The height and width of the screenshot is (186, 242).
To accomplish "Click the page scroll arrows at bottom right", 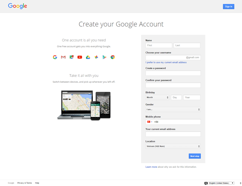I will (240, 183).
